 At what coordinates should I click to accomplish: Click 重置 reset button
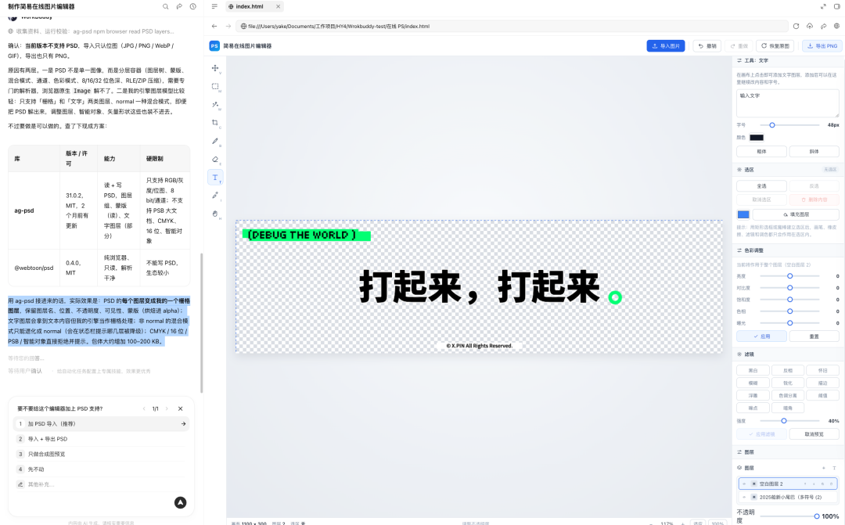pyautogui.click(x=814, y=336)
